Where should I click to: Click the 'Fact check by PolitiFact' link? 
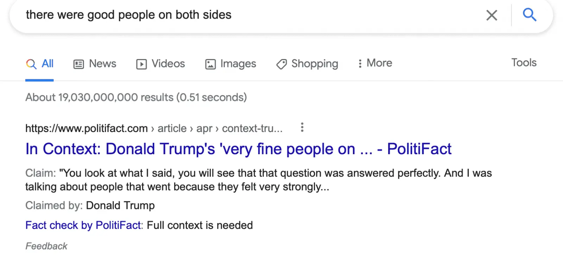click(83, 225)
